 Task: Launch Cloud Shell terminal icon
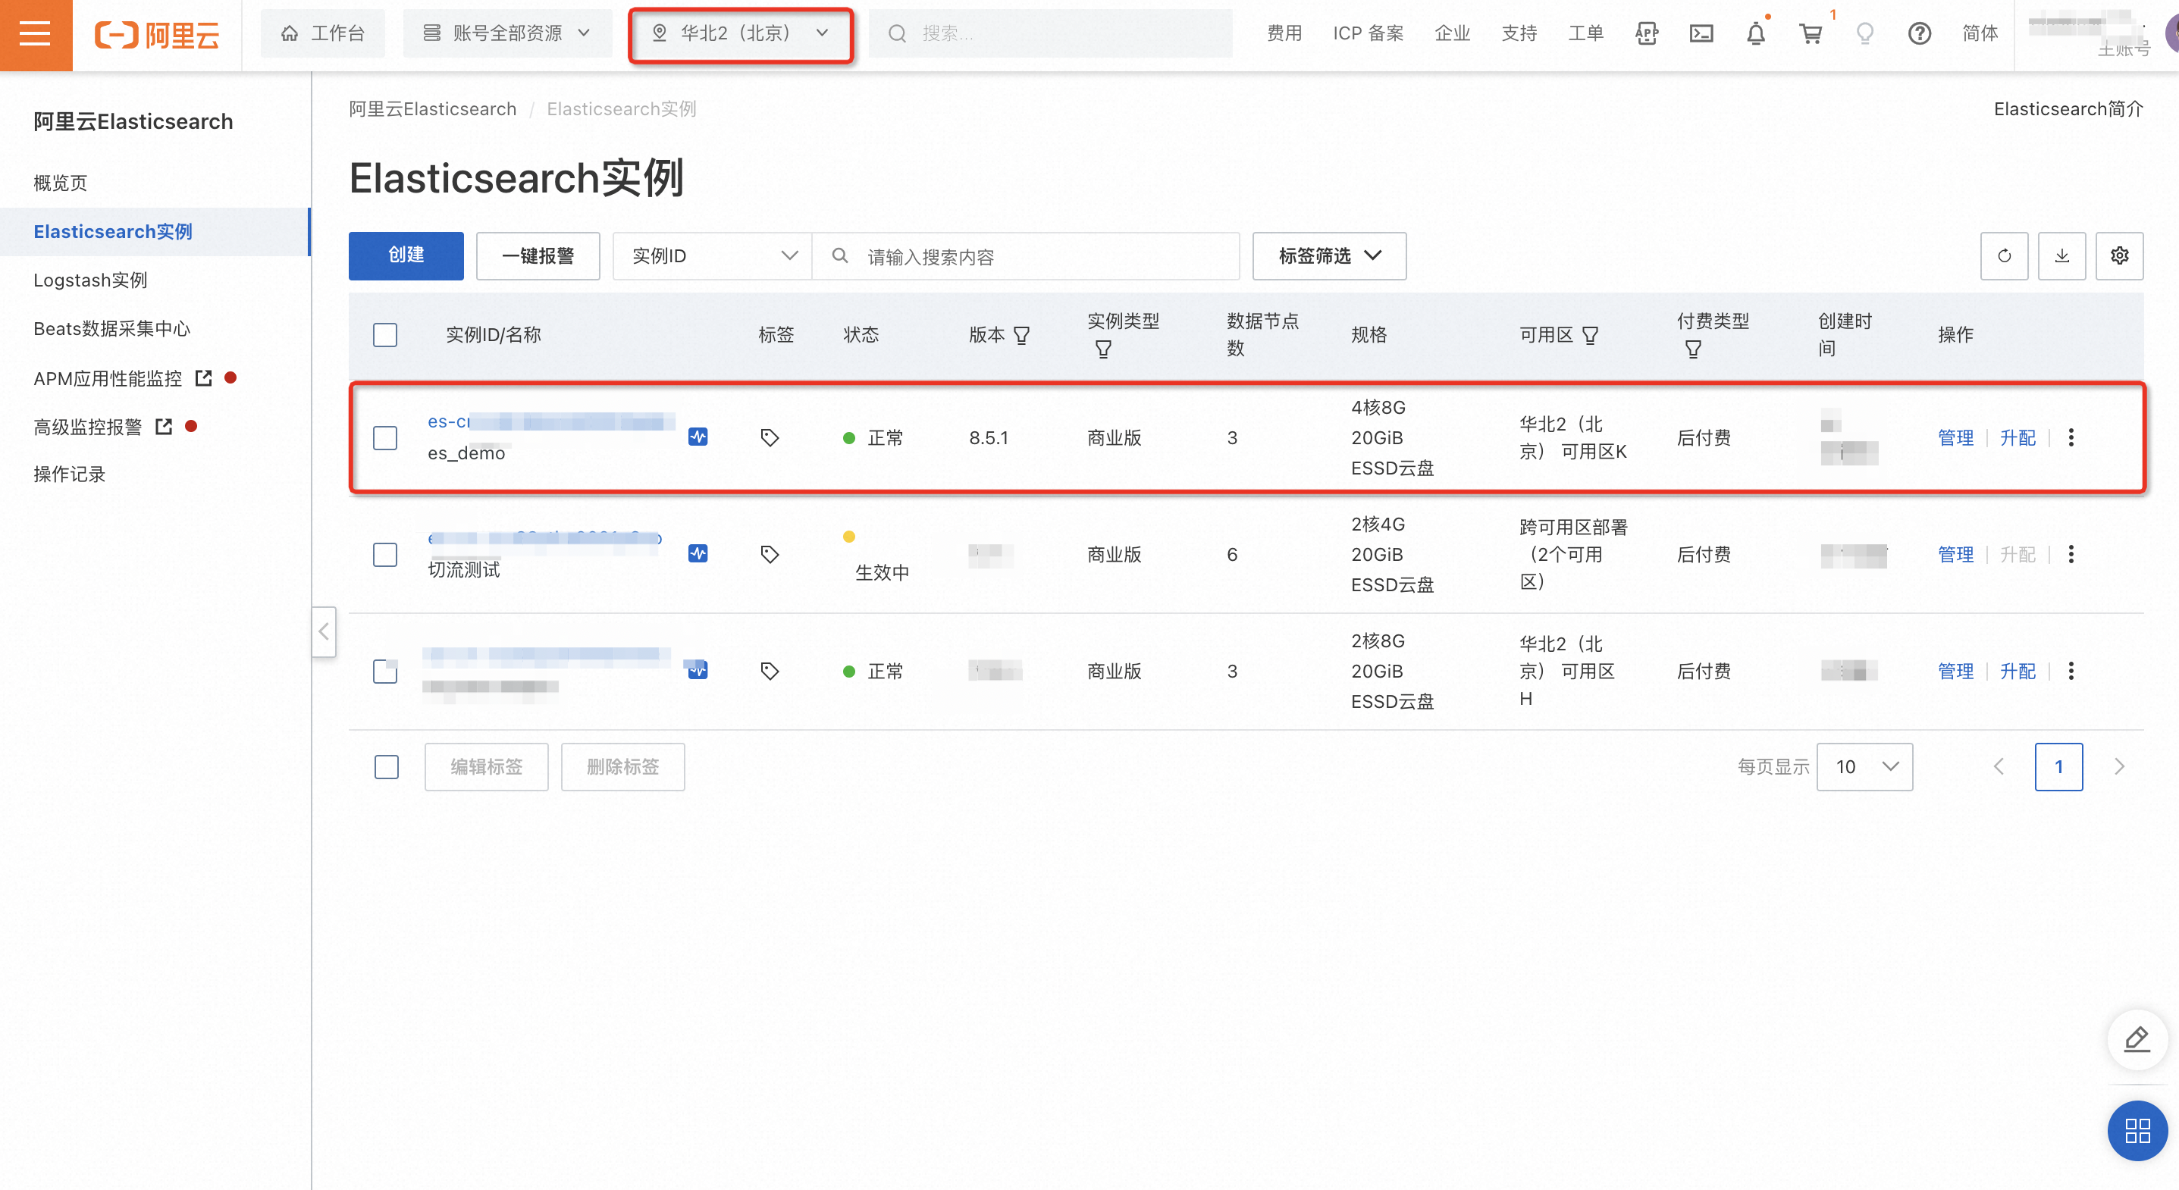pyautogui.click(x=1701, y=34)
